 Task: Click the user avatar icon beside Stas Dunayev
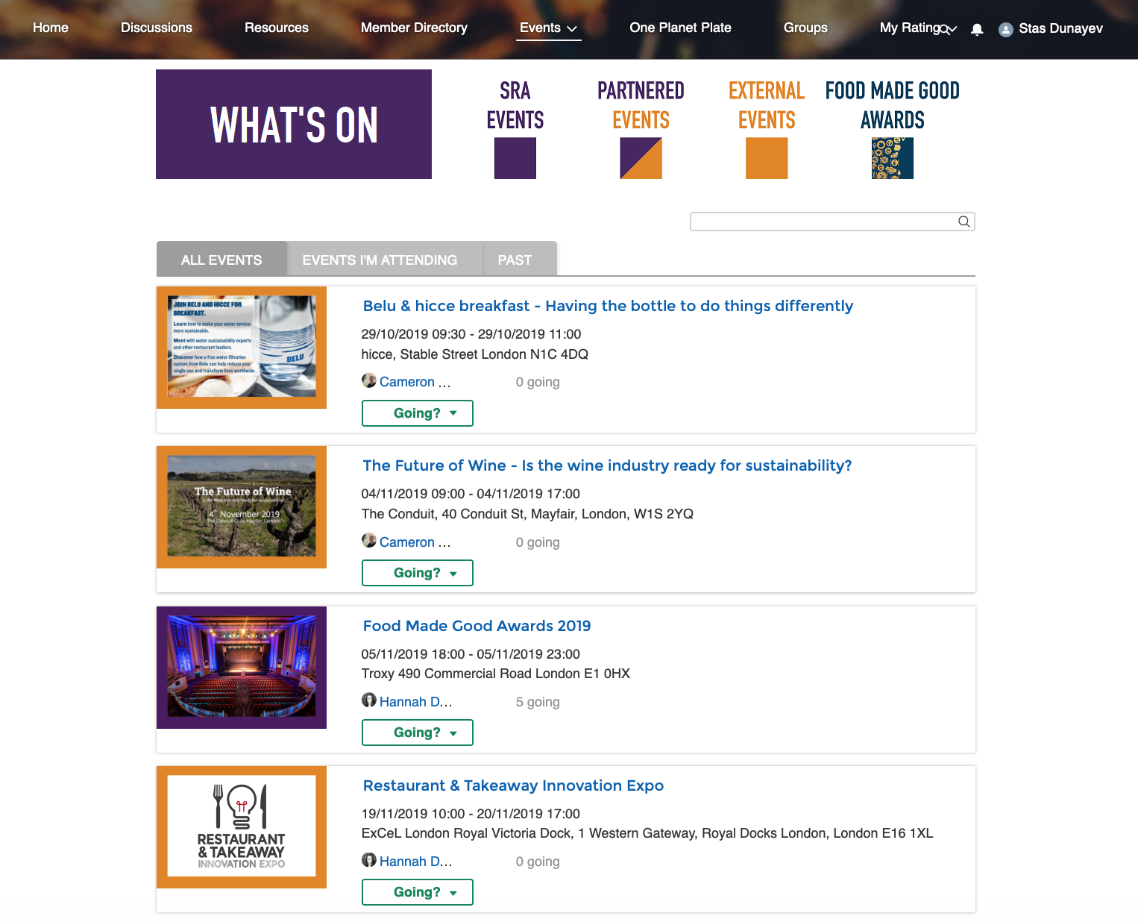[x=1006, y=29]
